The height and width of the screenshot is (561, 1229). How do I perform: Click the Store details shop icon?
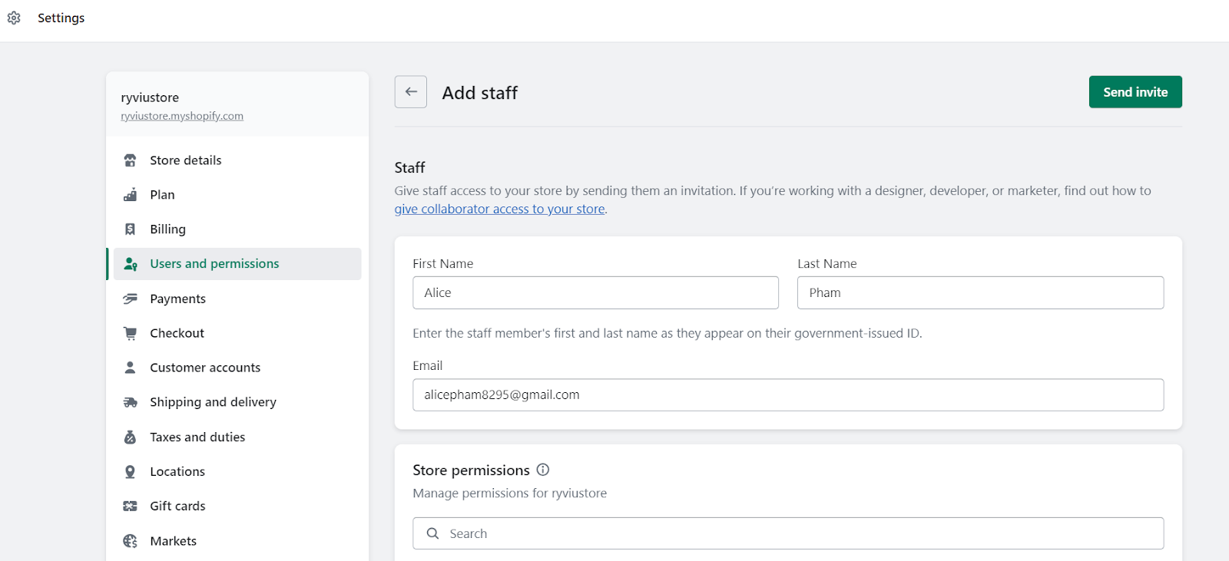pyautogui.click(x=131, y=160)
